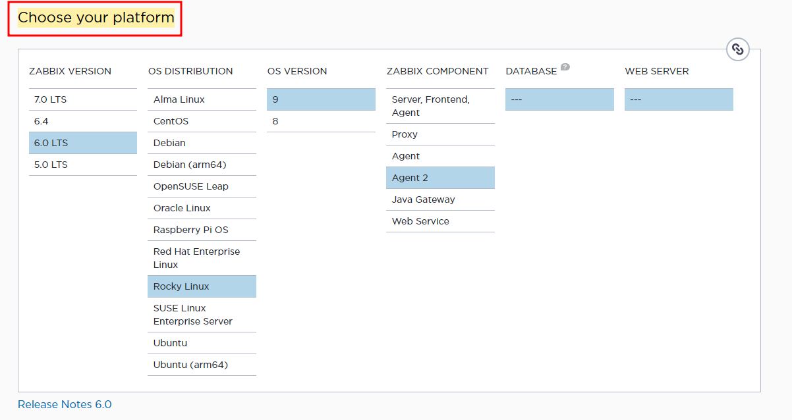Choose CentOS as OS distribution

202,121
